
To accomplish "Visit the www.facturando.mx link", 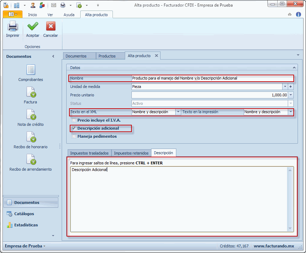I will (274, 246).
